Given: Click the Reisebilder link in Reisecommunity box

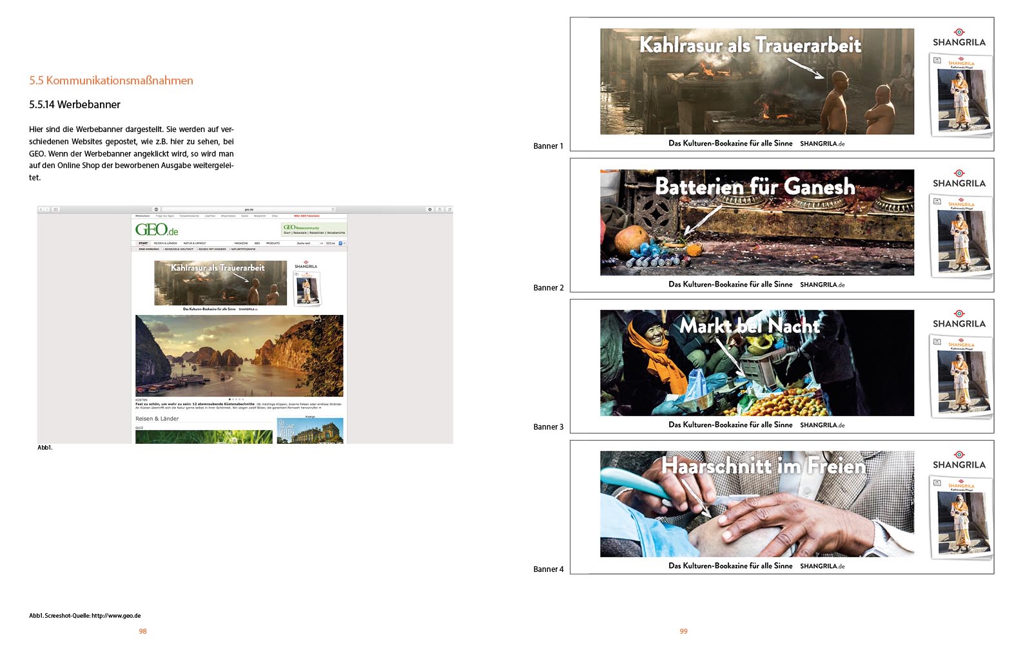Looking at the screenshot, I should [x=317, y=233].
